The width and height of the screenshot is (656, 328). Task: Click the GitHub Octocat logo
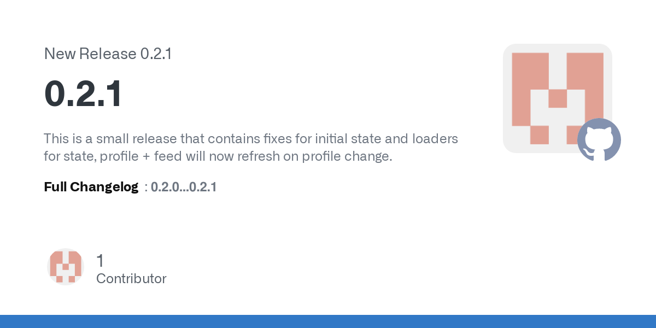tap(599, 139)
